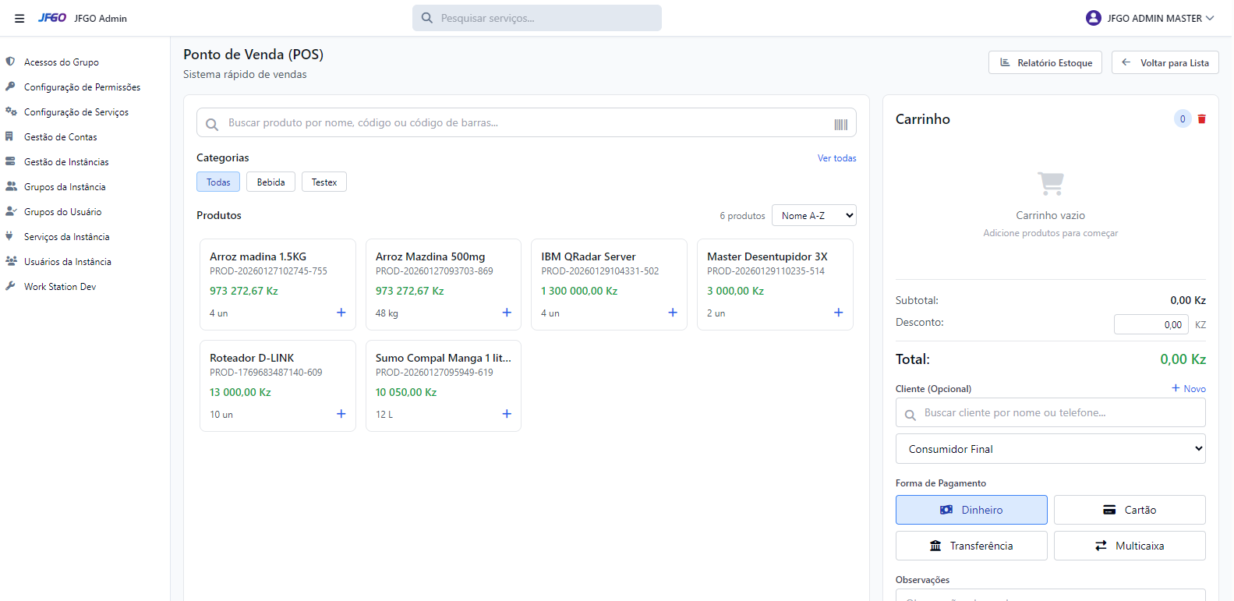Click the Desconto amount field
Screen dimensions: 1234x601
click(1151, 325)
